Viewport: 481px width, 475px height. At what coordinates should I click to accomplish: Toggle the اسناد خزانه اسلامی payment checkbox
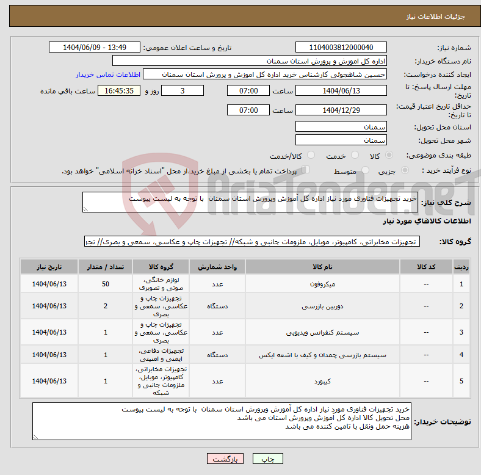pos(306,169)
